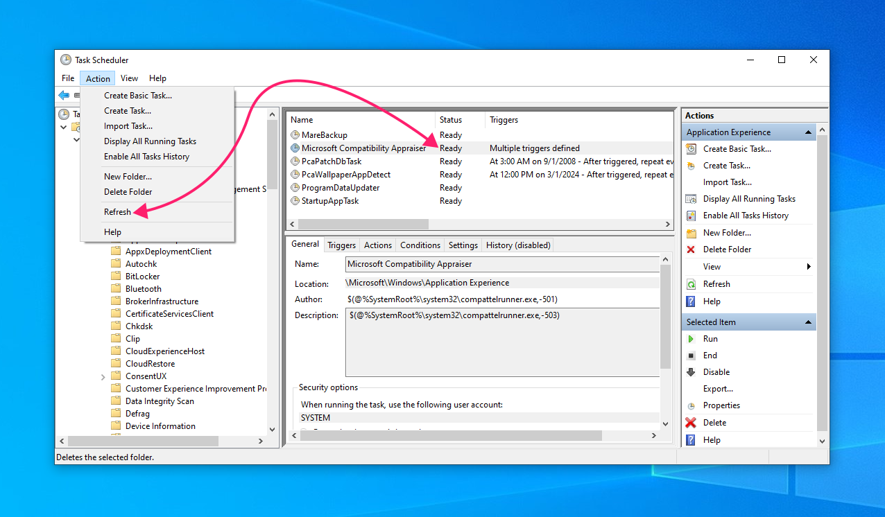
Task: Click the black square End icon
Action: coord(691,356)
